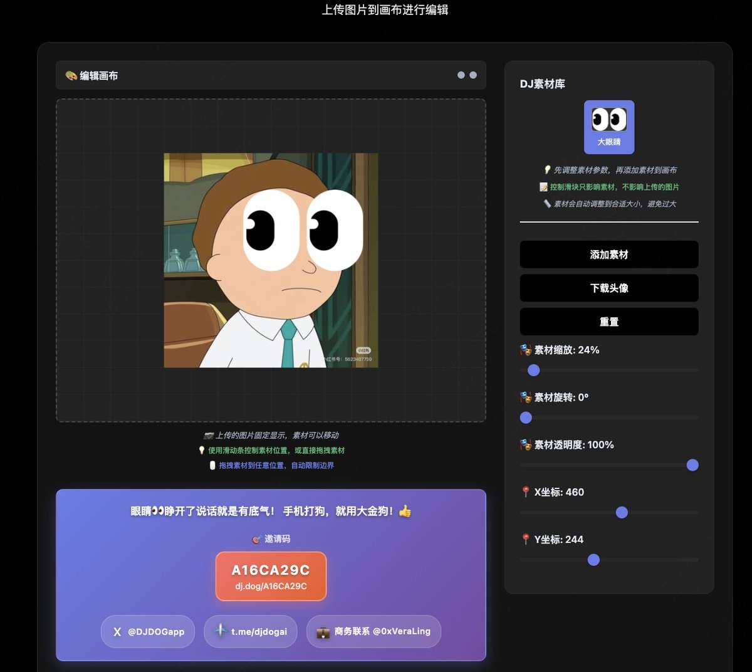Click the 素材旋转: 0° label
Image resolution: width=752 pixels, height=672 pixels.
[x=561, y=397]
